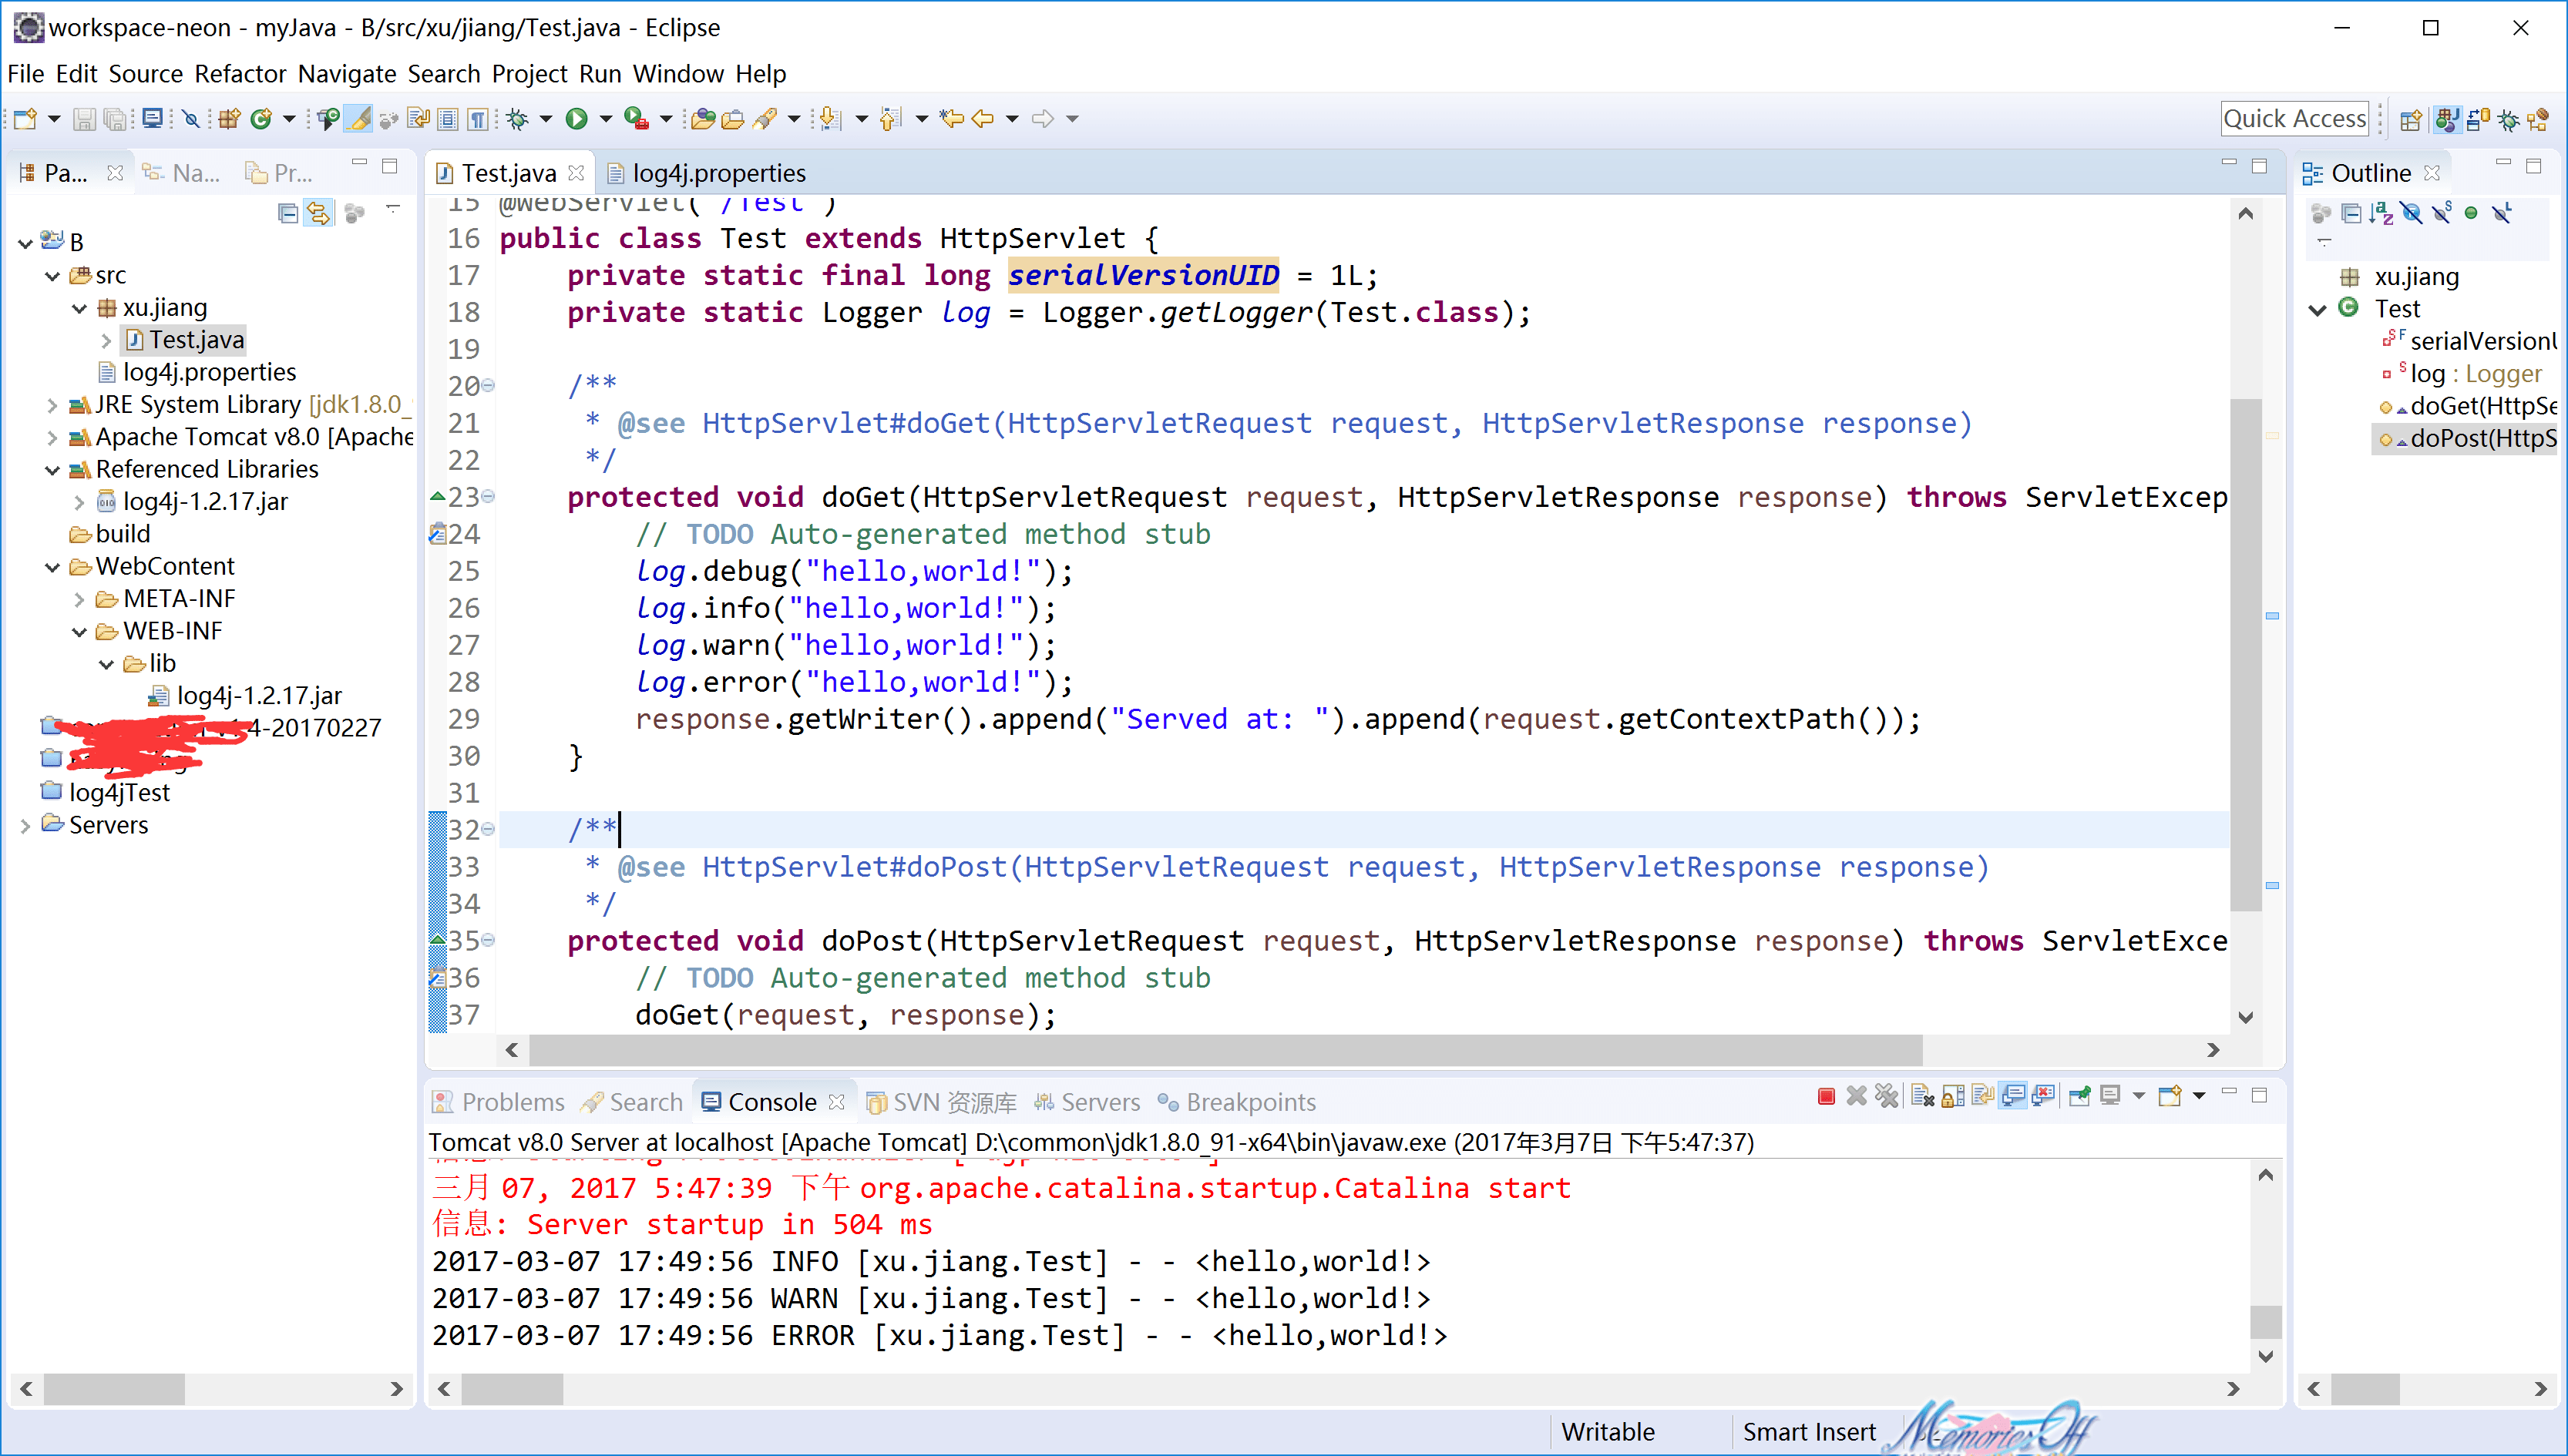
Task: Collapse the WebContent folder
Action: tap(52, 568)
